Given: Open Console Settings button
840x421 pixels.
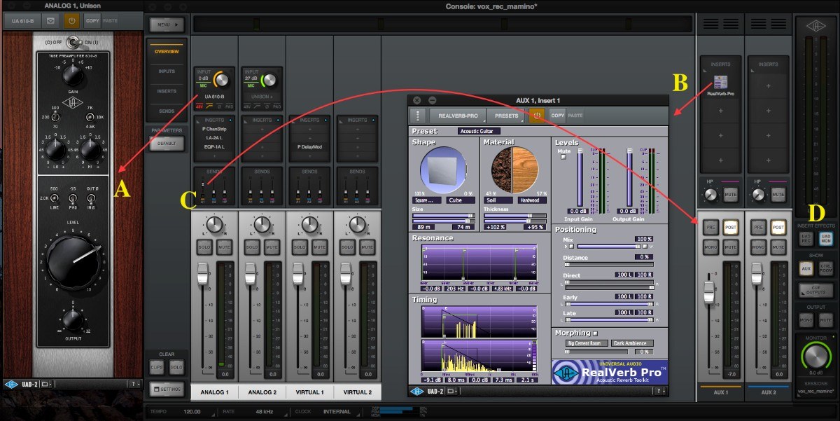Looking at the screenshot, I should click(x=167, y=389).
